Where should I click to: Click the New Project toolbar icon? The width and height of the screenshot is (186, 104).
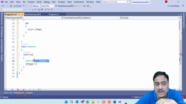click(x=11, y=6)
